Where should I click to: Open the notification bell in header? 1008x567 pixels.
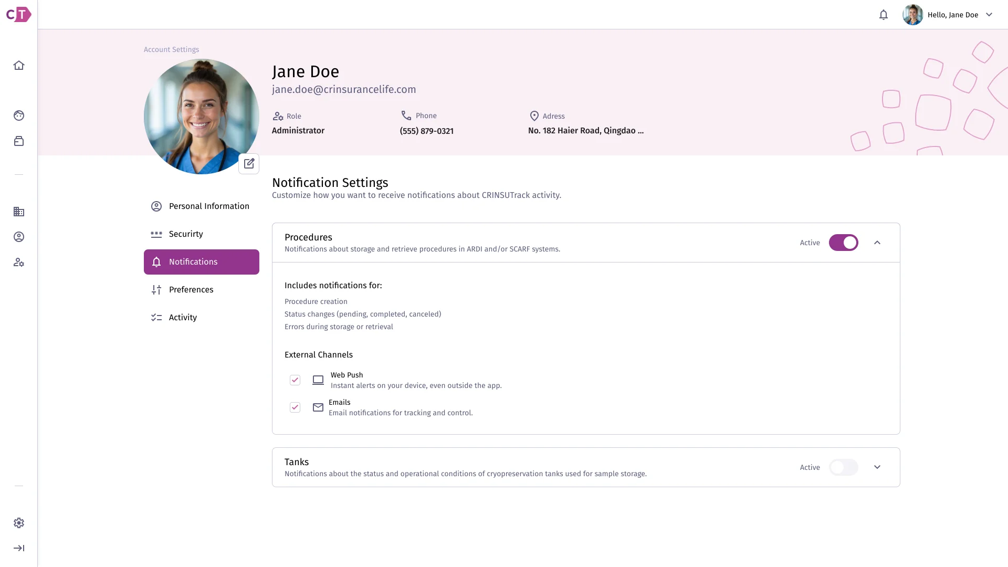point(884,15)
